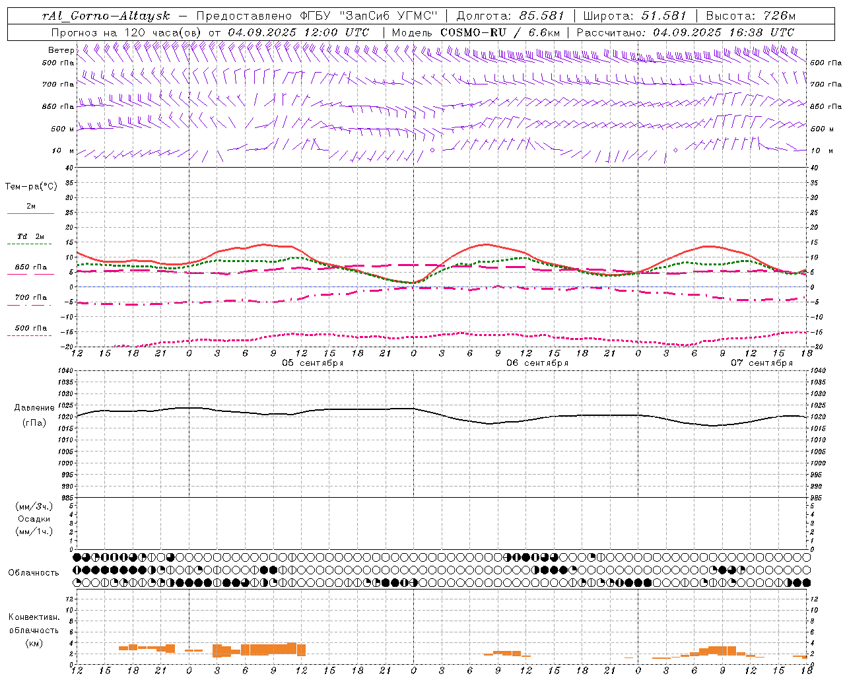
Task: Select the model name COSMO-RU / 6.6км
Action: click(500, 32)
